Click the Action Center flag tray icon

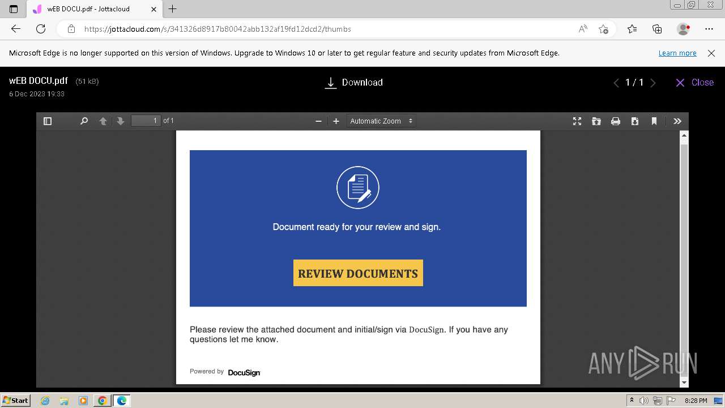(671, 401)
